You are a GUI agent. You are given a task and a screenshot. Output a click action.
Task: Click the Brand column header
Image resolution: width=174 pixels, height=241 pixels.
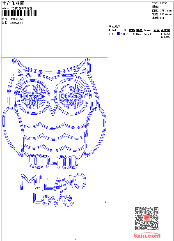pyautogui.click(x=147, y=30)
